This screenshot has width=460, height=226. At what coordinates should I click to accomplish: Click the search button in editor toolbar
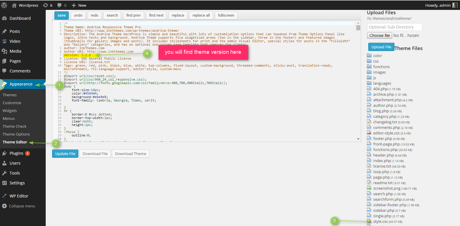point(112,15)
